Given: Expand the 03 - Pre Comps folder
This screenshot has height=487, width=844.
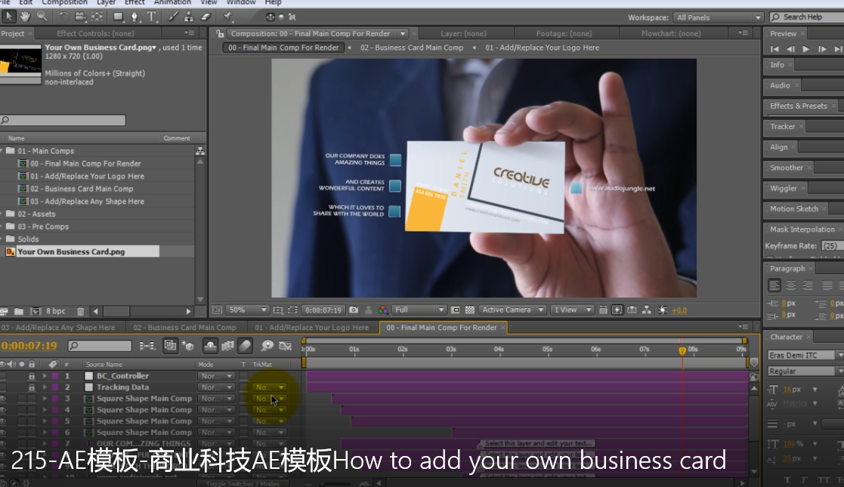Looking at the screenshot, I should (2, 227).
